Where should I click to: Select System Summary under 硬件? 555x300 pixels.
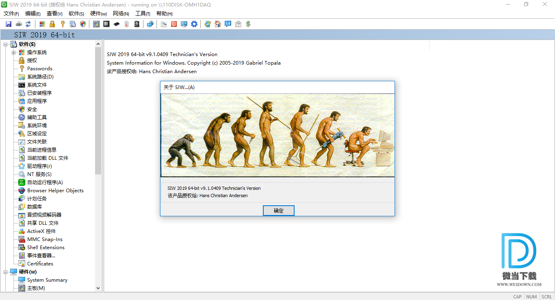[x=48, y=280]
